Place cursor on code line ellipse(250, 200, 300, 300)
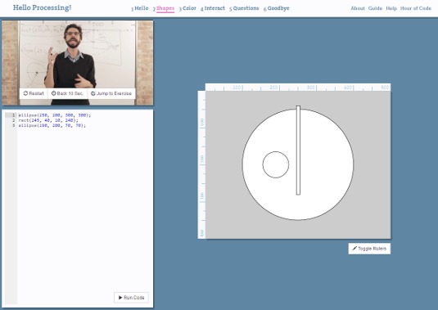Screen dimensions: 438x310 pyautogui.click(x=55, y=115)
